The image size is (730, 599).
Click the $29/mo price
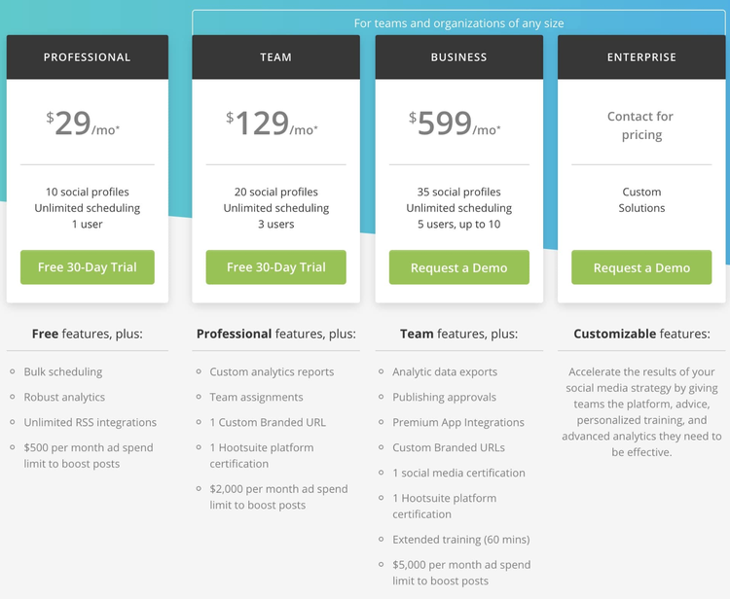(x=84, y=123)
